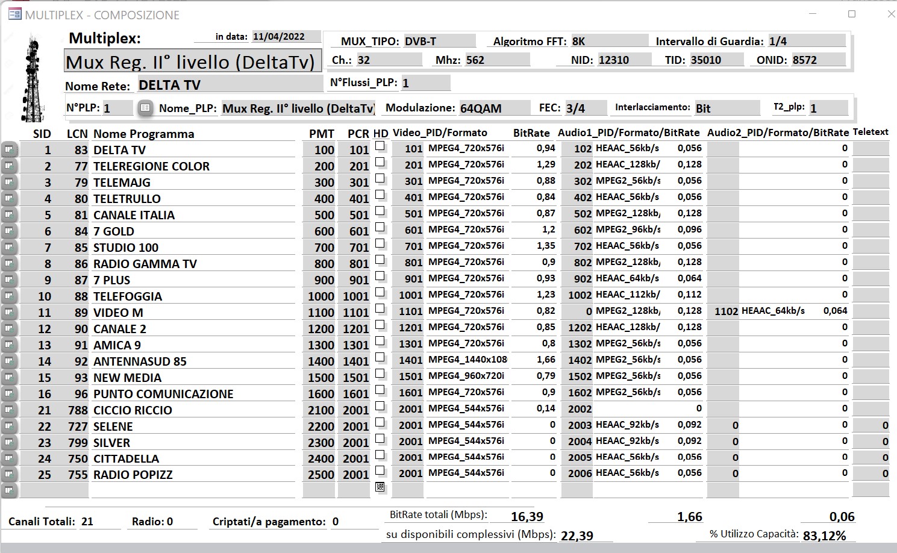This screenshot has height=553, width=897.
Task: Select the name cell TELETRULLO
Action: [193, 199]
